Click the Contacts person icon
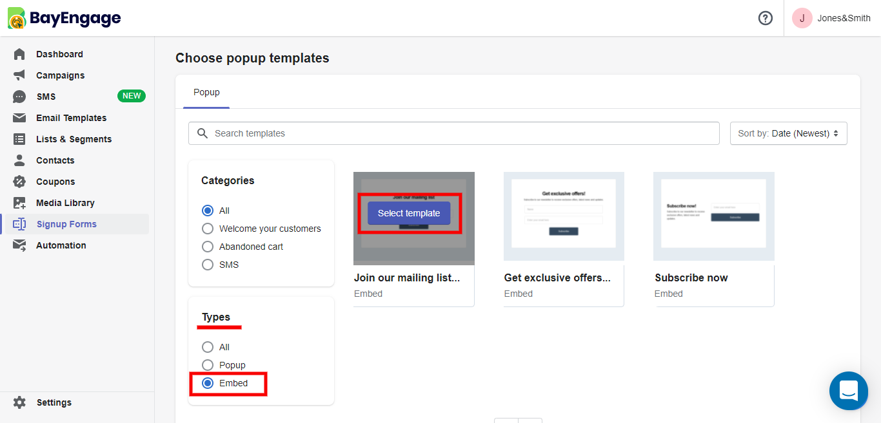 19,160
